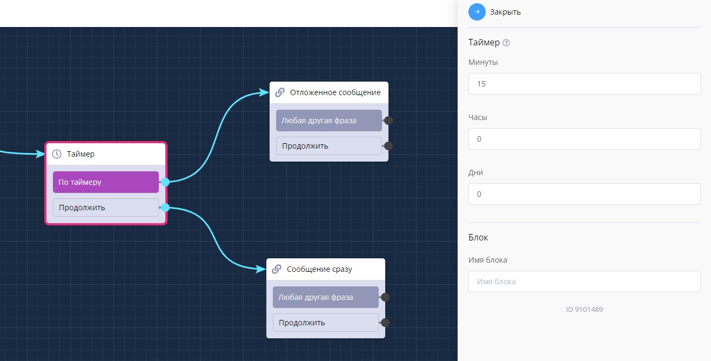Focus the Минуты input field
The height and width of the screenshot is (361, 711).
click(x=584, y=84)
